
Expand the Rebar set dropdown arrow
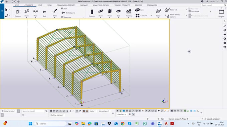(187, 10)
